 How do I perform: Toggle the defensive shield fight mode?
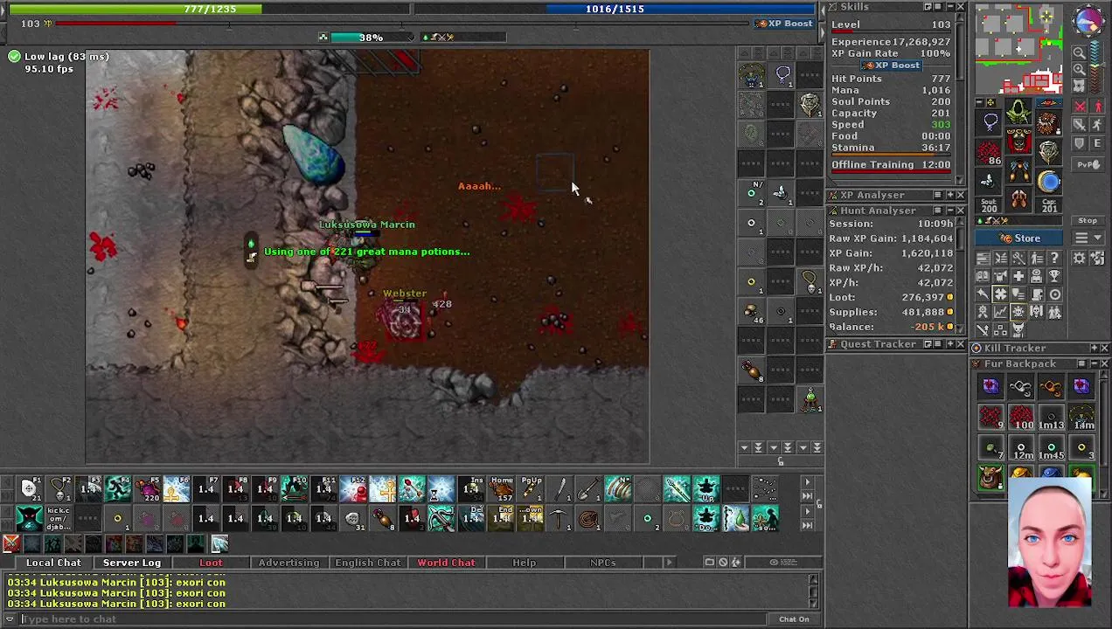pyautogui.click(x=1079, y=143)
